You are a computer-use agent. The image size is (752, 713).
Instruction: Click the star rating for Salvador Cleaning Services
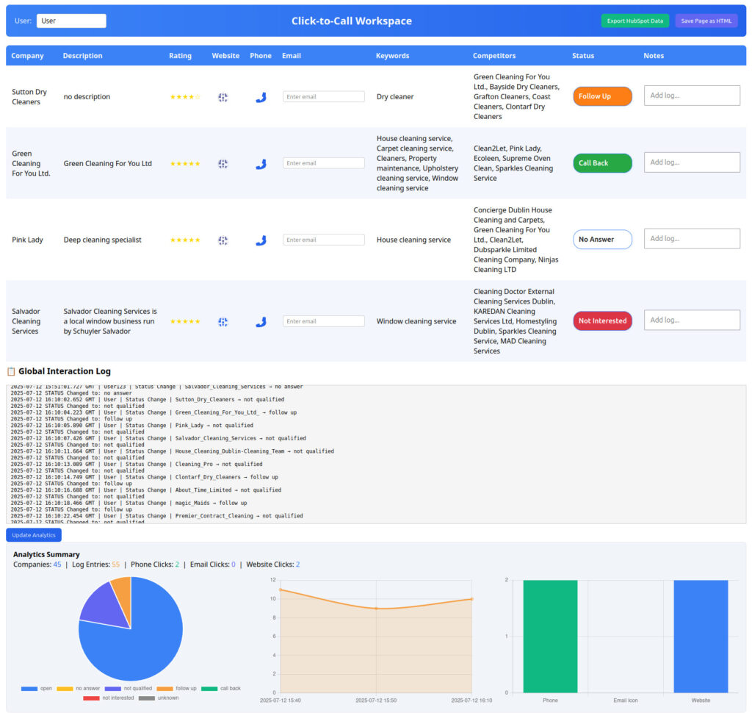click(185, 322)
